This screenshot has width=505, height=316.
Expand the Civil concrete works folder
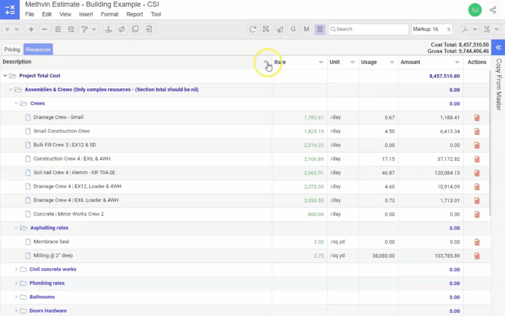pos(16,269)
